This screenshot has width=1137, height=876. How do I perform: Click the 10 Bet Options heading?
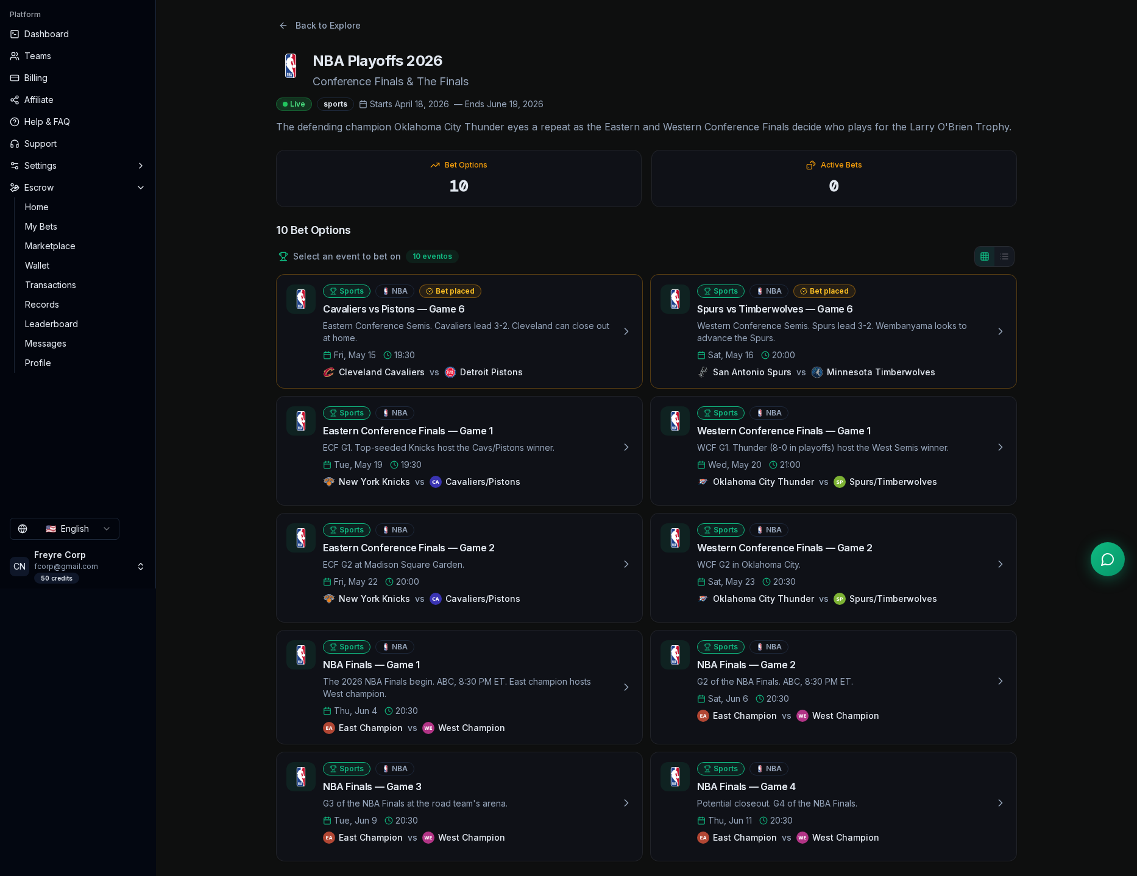coord(313,230)
